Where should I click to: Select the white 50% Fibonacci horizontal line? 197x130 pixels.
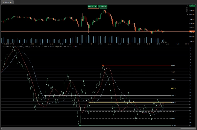[x=107, y=95]
